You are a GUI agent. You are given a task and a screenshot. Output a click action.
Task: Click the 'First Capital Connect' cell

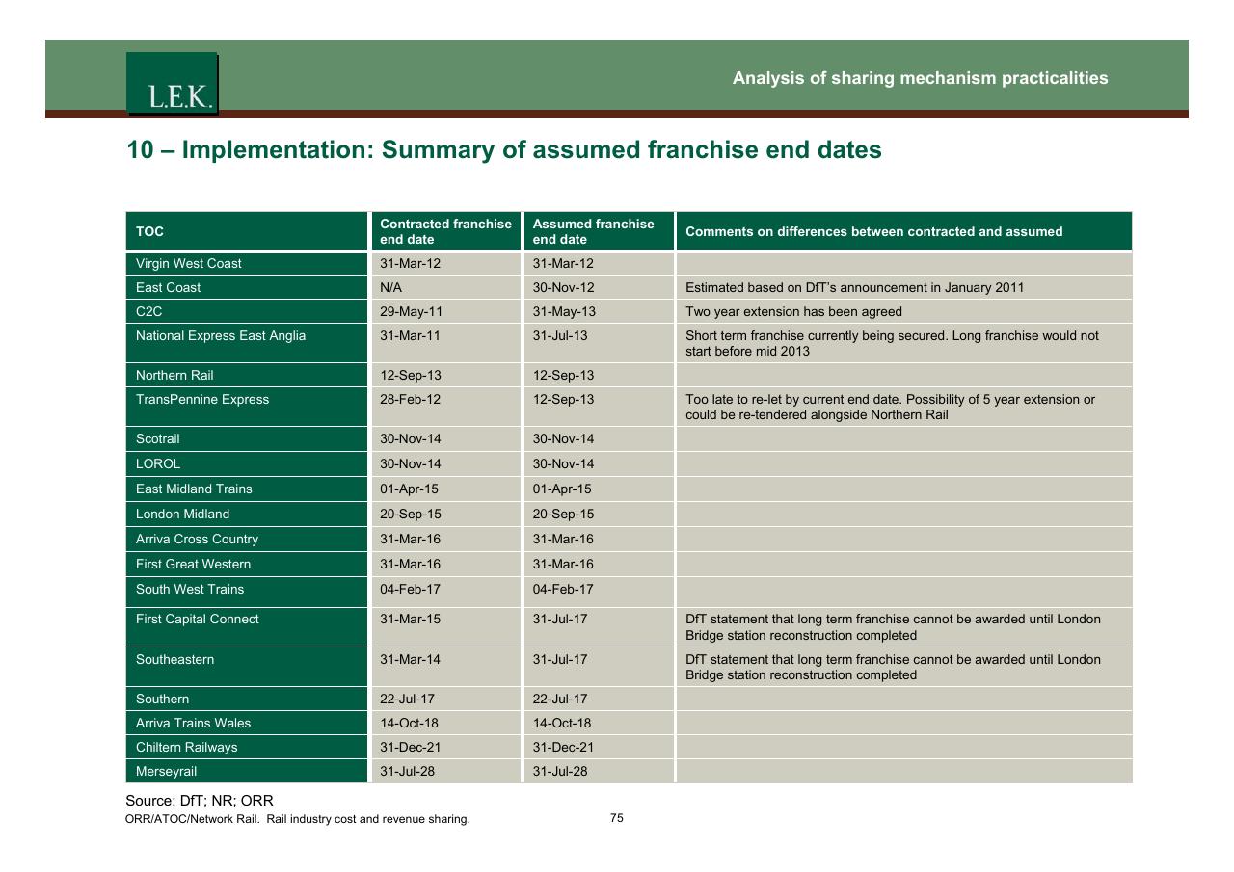pyautogui.click(x=247, y=626)
